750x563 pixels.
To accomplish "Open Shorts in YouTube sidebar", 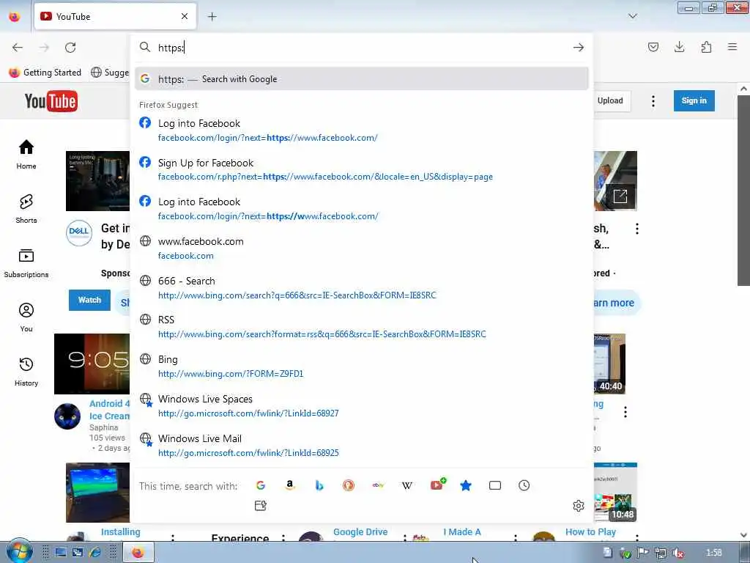I will 26,209.
